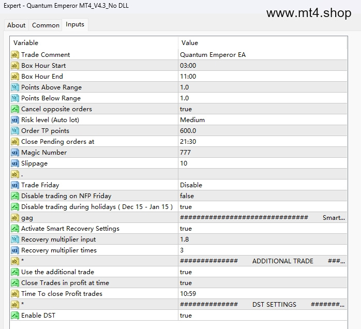The image size is (361, 329).
Task: Select the Close Pending orders value 21:30
Action: [x=262, y=142]
